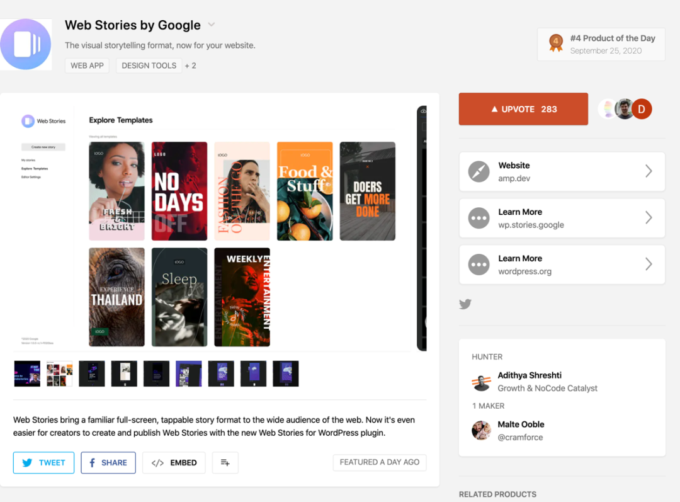Click the Experience THAILAND template image

point(116,297)
